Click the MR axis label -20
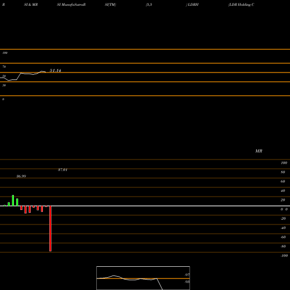The image size is (290, 290). tap(283, 219)
